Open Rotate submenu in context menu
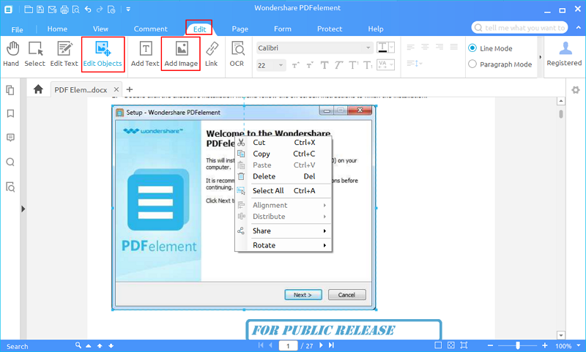 click(x=283, y=245)
